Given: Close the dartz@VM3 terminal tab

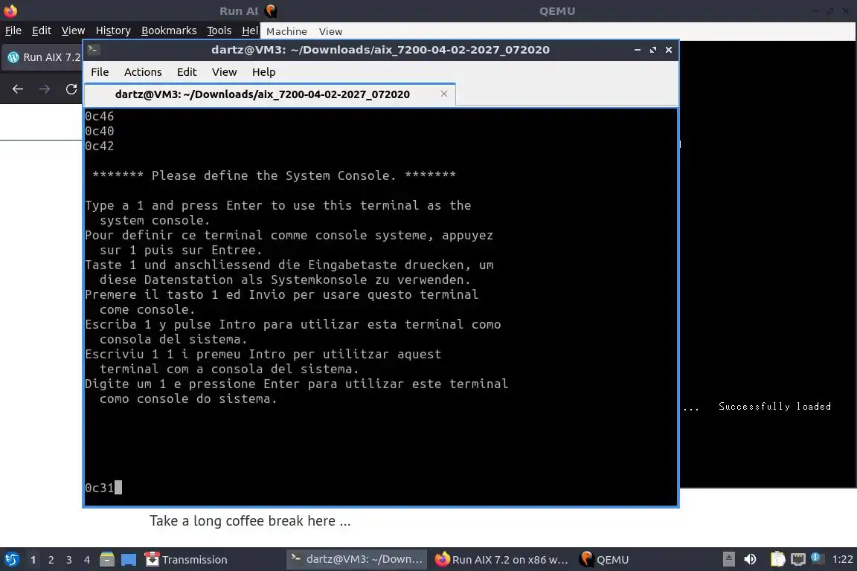Looking at the screenshot, I should [x=444, y=94].
